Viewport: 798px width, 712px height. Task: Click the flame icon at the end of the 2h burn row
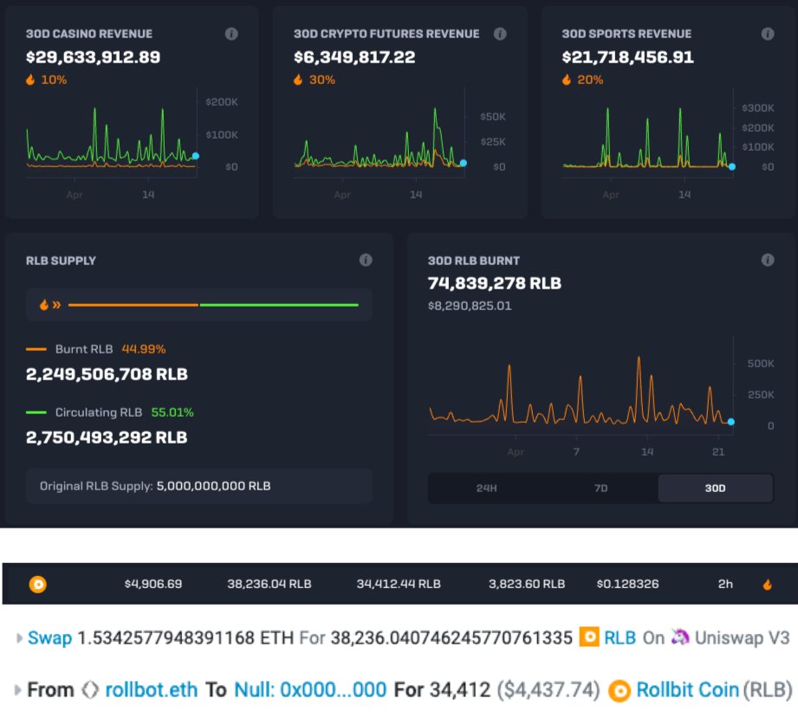[767, 585]
